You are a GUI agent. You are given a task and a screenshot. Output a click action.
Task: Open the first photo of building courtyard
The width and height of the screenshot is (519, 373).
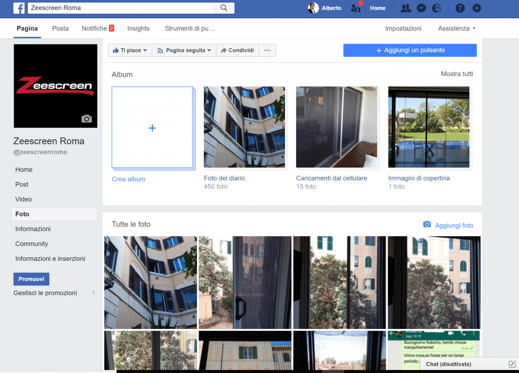151,282
